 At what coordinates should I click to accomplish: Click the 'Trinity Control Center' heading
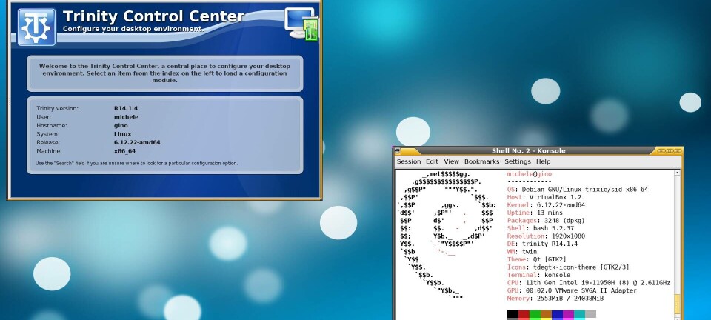tap(154, 16)
